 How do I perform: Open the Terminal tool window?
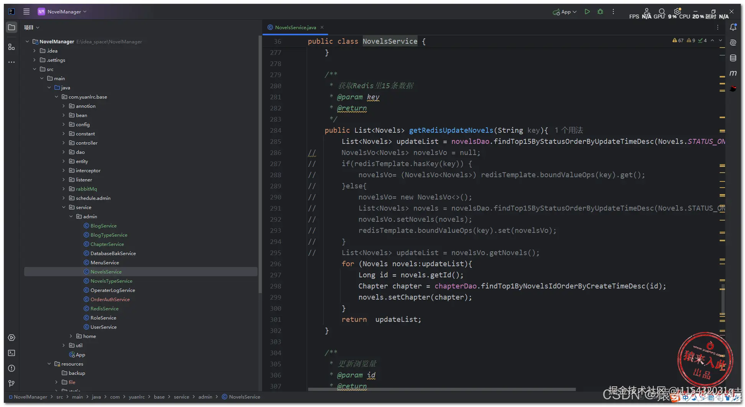point(12,353)
